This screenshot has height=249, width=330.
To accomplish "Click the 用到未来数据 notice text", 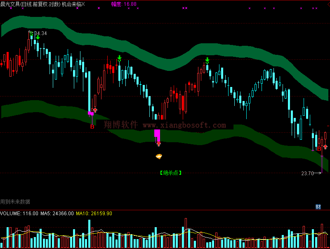I will [x=15, y=202].
